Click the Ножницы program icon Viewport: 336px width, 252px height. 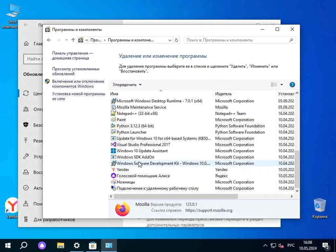point(113,182)
